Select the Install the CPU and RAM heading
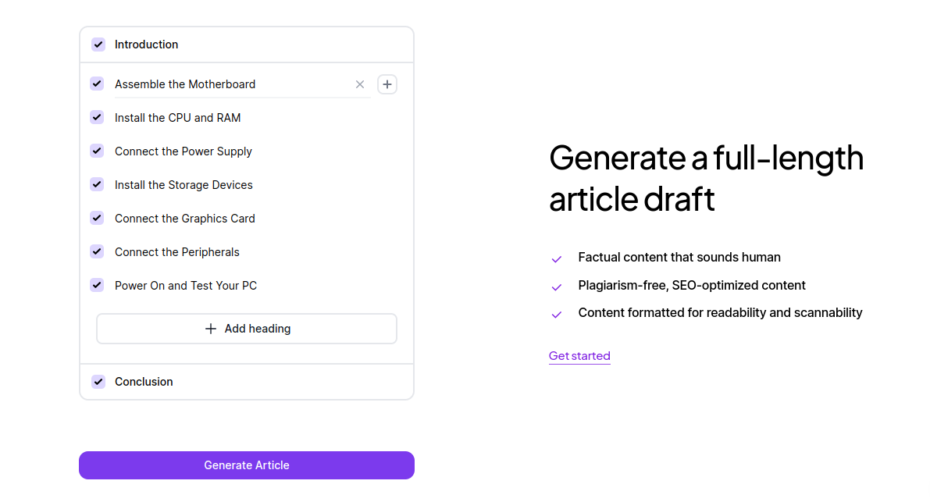Image resolution: width=930 pixels, height=502 pixels. pos(177,118)
